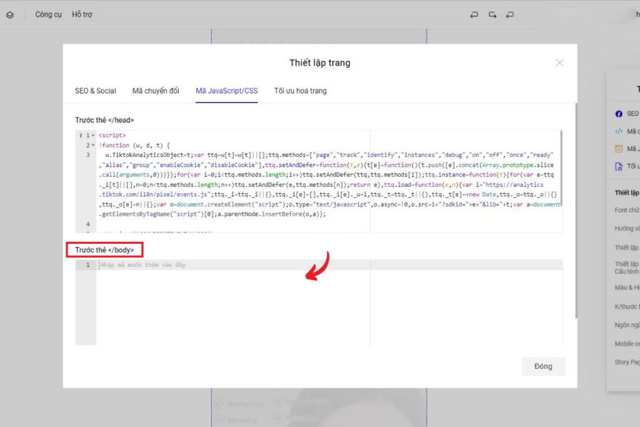This screenshot has width=640, height=427.
Task: Click the Đóng button
Action: coord(543,366)
